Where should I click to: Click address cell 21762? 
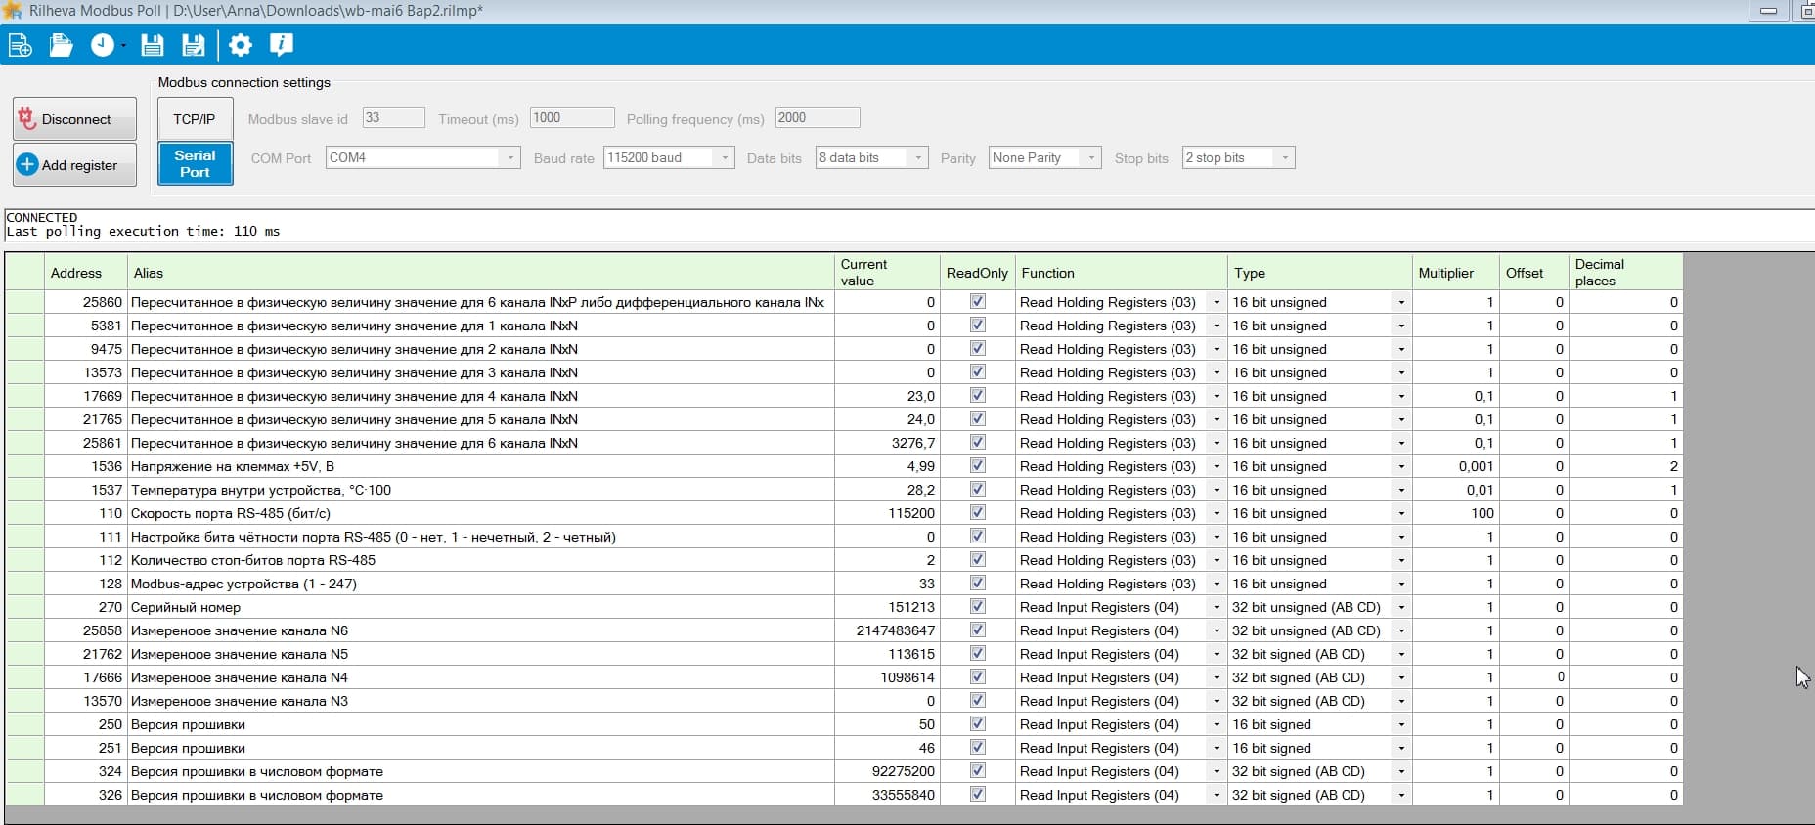click(x=86, y=654)
